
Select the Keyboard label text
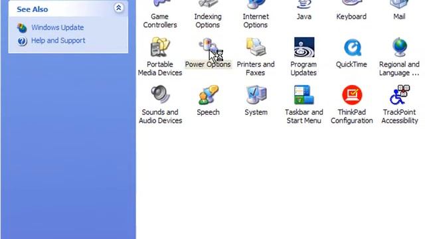351,17
